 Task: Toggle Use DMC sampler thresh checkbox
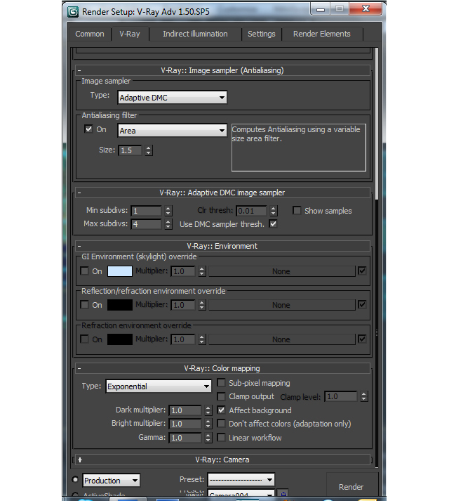tap(273, 224)
